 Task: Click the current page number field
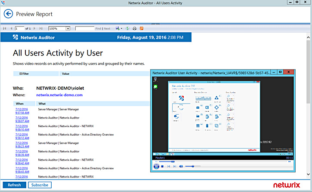[x=19, y=28]
